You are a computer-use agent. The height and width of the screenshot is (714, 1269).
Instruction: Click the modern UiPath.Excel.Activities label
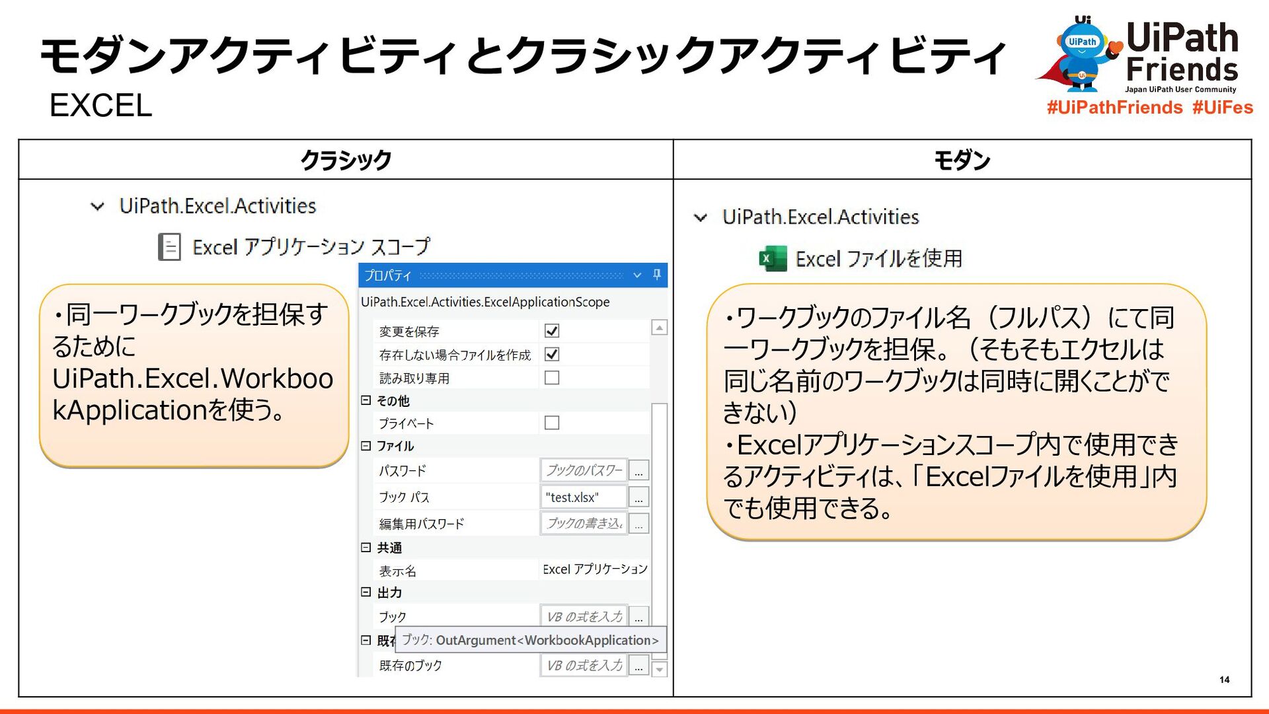point(821,217)
